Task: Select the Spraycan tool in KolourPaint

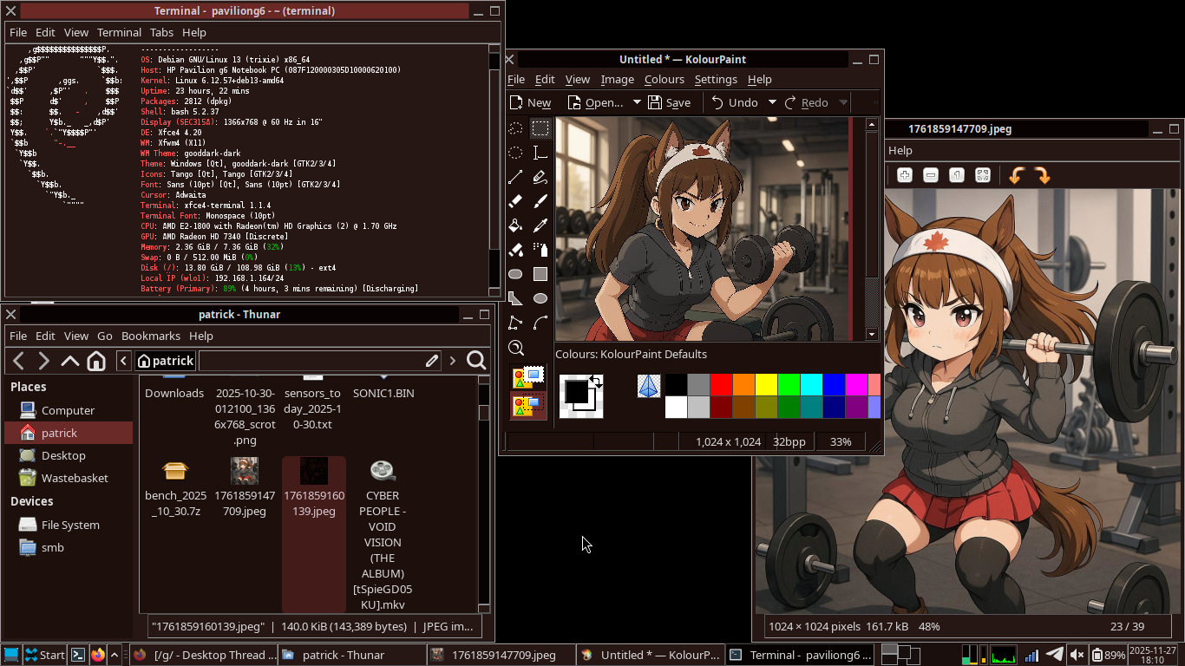Action: tap(540, 250)
